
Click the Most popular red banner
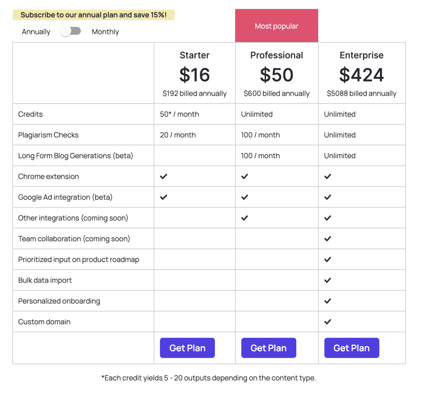pos(277,26)
